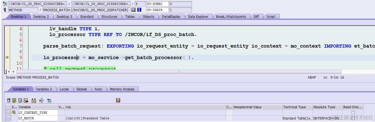The image size is (375, 122).
Task: Click line number 7 in editor gutter
Action: 21,46
